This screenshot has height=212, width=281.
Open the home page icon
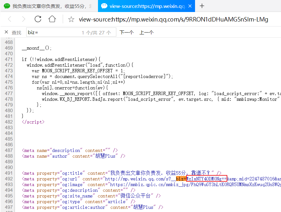click(52, 19)
